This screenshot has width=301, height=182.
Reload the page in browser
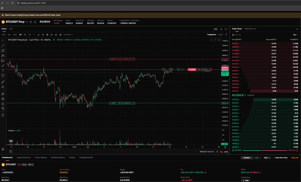tap(12, 3)
